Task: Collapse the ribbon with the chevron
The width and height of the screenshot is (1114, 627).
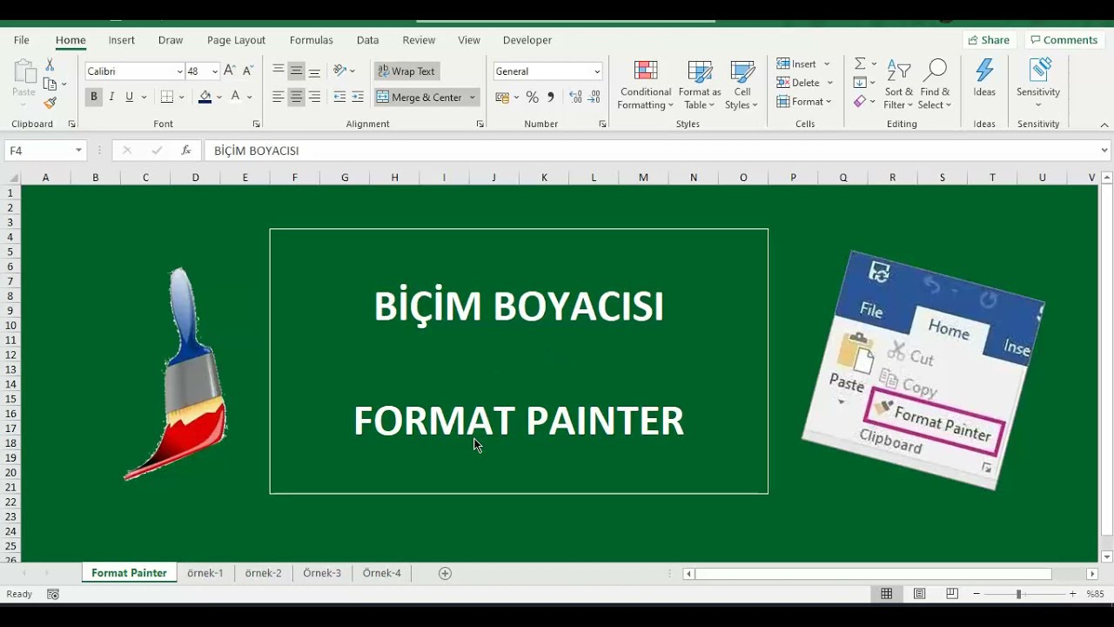Action: (1104, 125)
